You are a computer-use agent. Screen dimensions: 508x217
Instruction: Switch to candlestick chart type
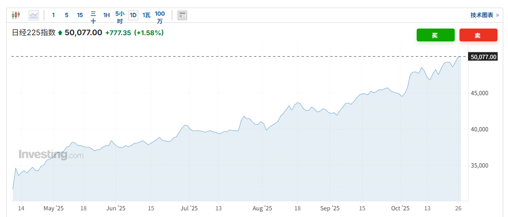16,15
